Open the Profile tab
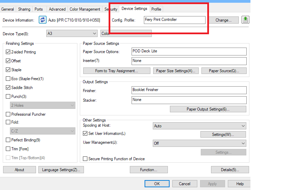Viewport: 296px width, 190px height. pyautogui.click(x=156, y=9)
